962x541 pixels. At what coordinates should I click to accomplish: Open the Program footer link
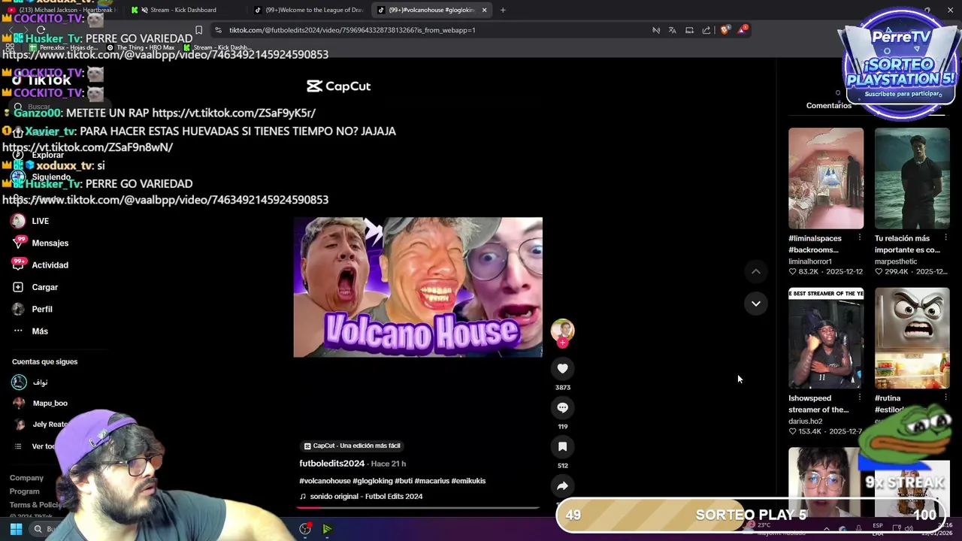click(24, 491)
